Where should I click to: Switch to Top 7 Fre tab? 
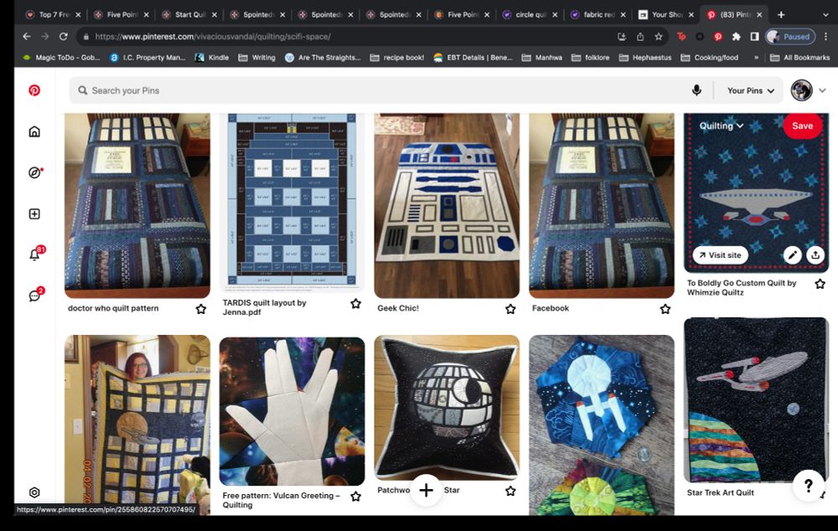[x=54, y=14]
